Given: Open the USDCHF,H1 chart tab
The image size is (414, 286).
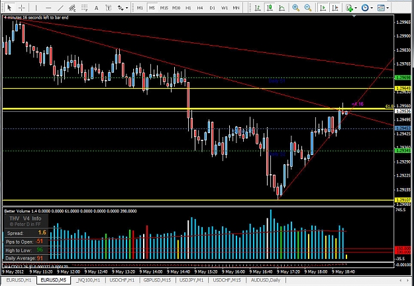Looking at the screenshot, I should (122, 280).
